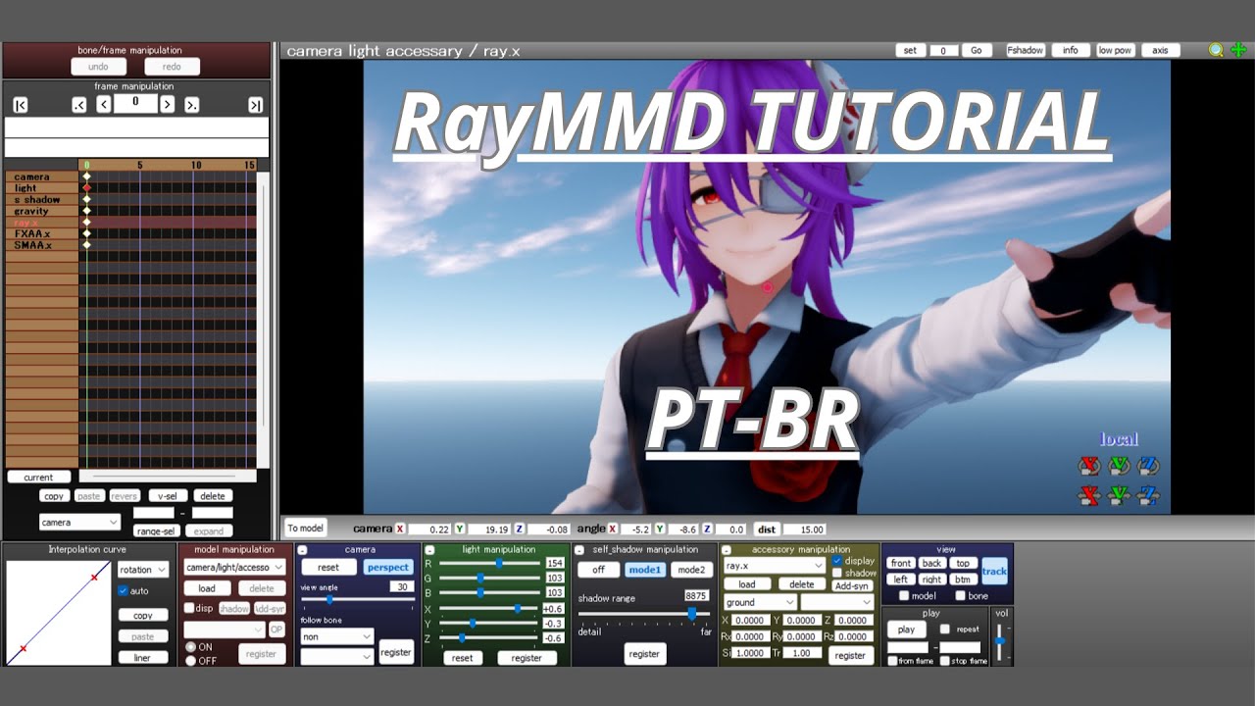
Task: Turn self shadow off
Action: pyautogui.click(x=598, y=570)
